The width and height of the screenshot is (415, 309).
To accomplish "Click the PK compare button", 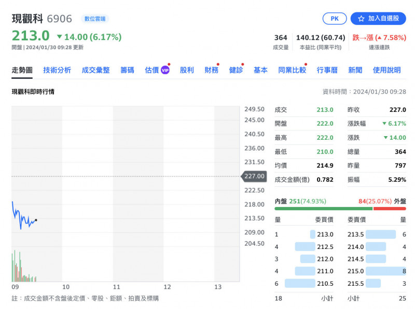I will click(x=335, y=19).
